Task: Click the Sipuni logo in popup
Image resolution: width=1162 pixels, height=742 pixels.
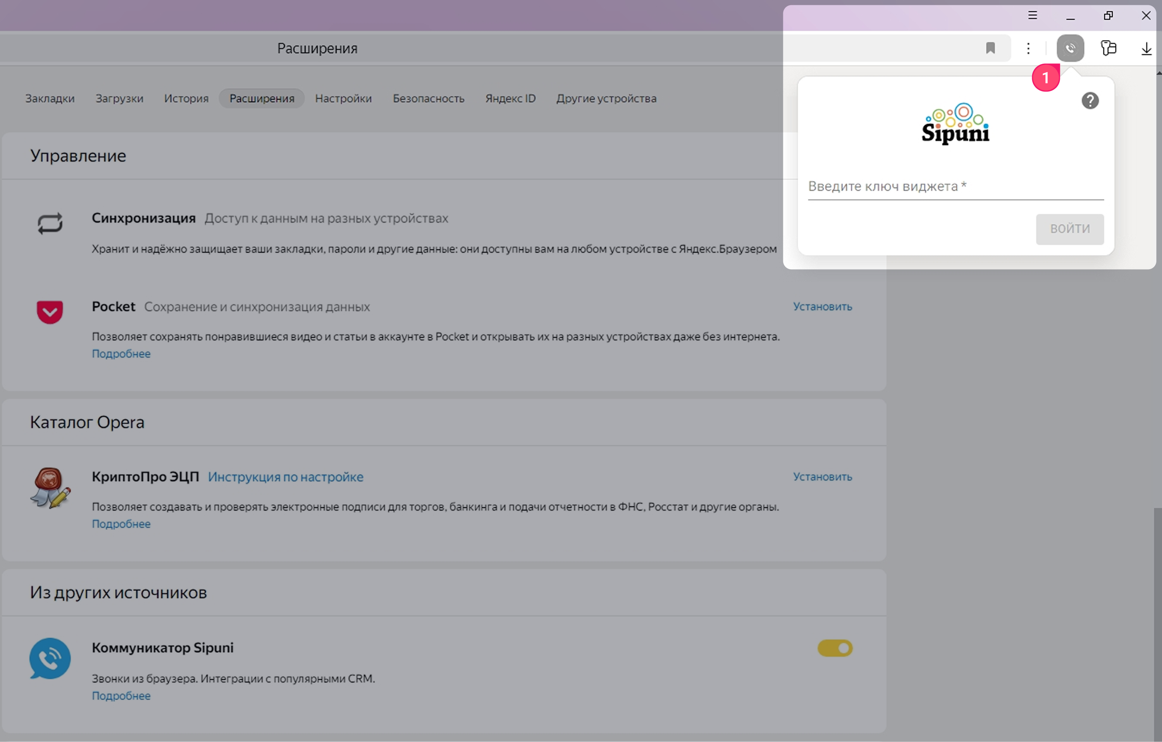Action: pos(956,124)
